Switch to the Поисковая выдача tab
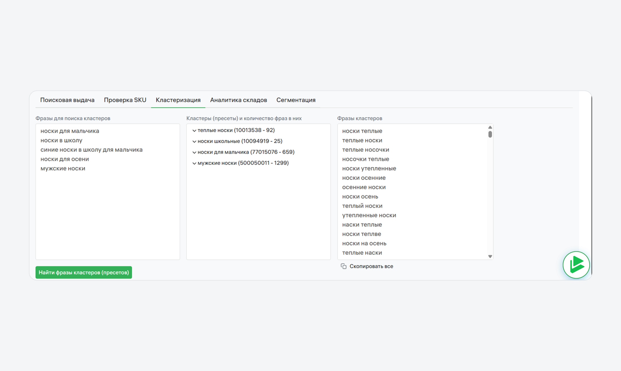 (67, 100)
